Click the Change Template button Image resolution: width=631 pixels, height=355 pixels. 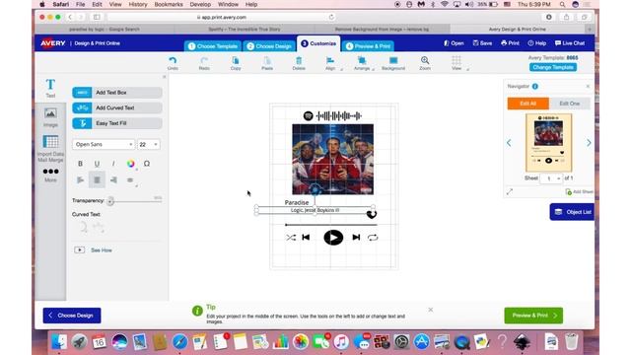pos(553,67)
